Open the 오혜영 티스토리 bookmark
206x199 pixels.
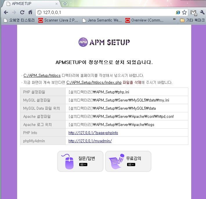pos(19,20)
